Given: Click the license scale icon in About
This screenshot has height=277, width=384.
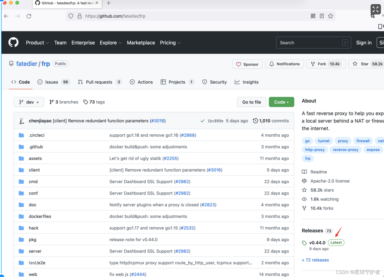Looking at the screenshot, I should [x=304, y=181].
